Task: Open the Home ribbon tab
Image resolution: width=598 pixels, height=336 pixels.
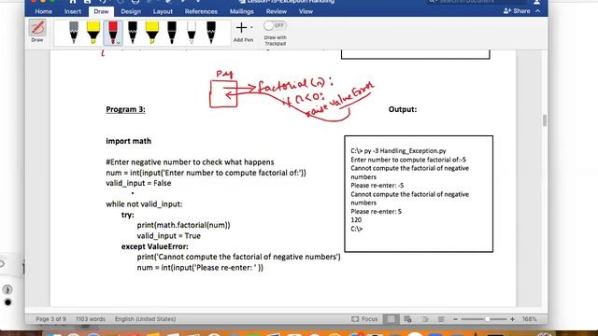Action: point(44,11)
